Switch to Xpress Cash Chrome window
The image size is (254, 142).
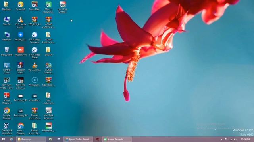coord(79,139)
